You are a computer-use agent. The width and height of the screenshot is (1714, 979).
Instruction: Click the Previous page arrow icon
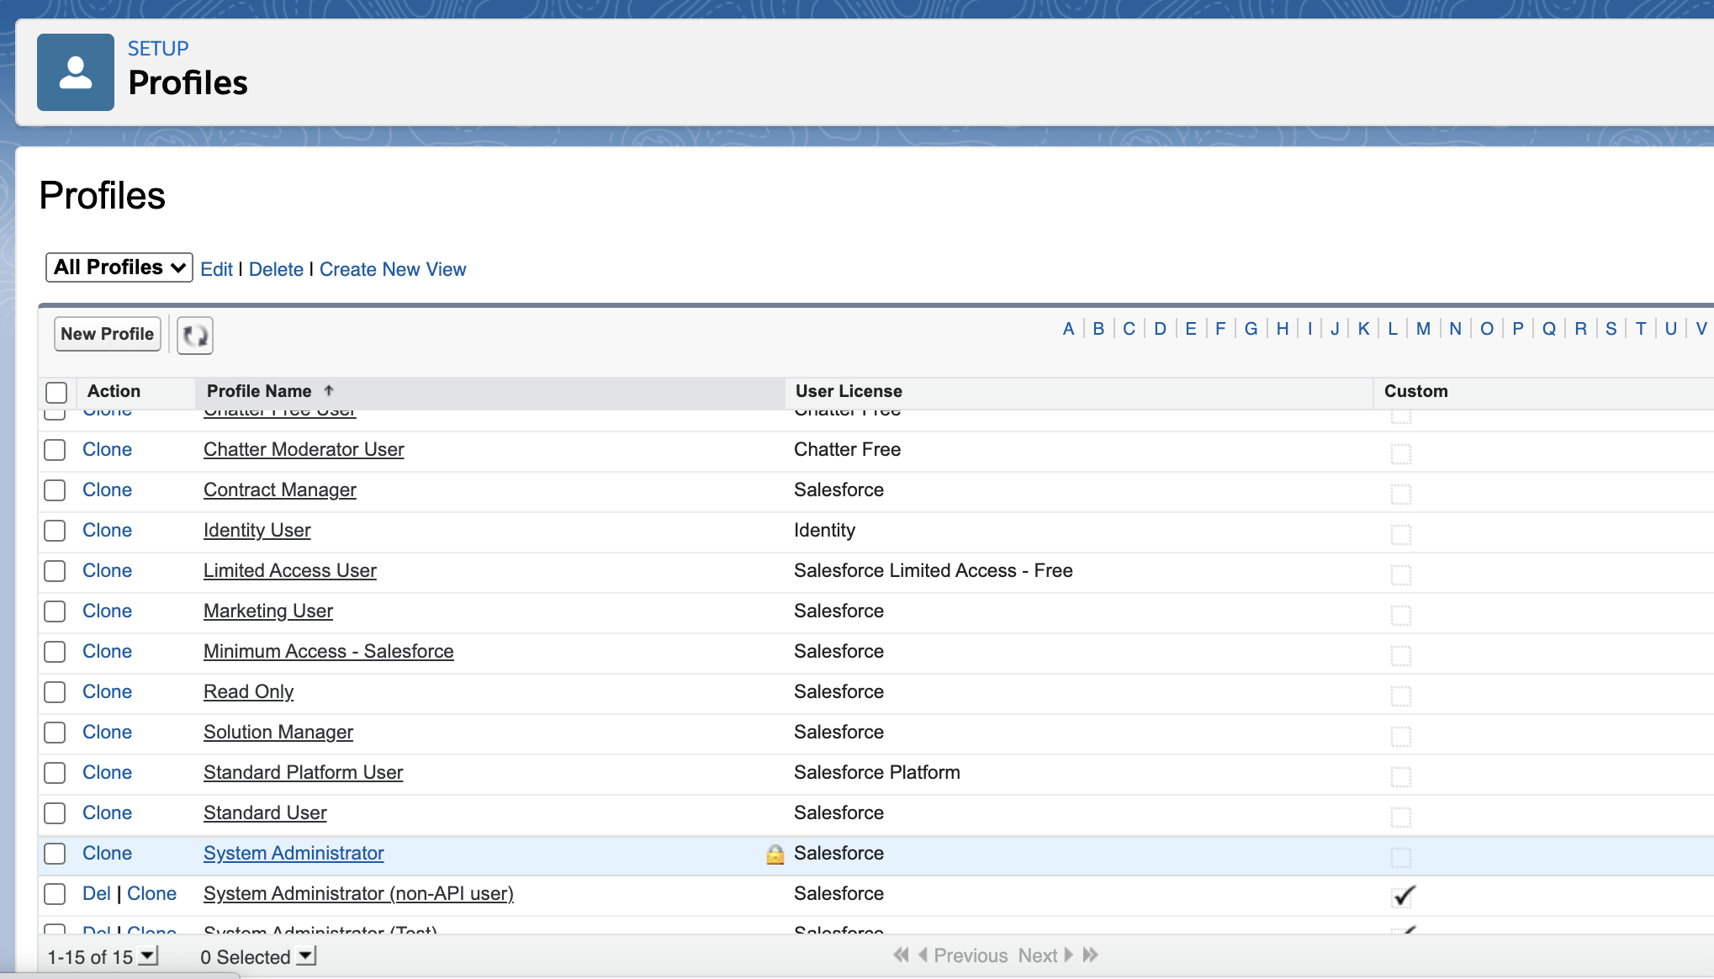(923, 955)
